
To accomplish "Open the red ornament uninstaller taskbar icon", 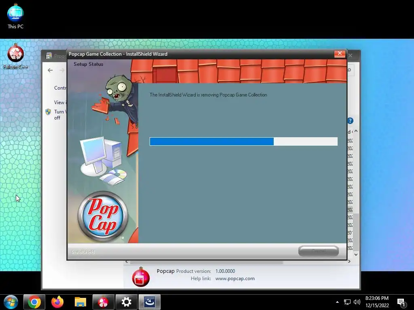I will tap(103, 302).
